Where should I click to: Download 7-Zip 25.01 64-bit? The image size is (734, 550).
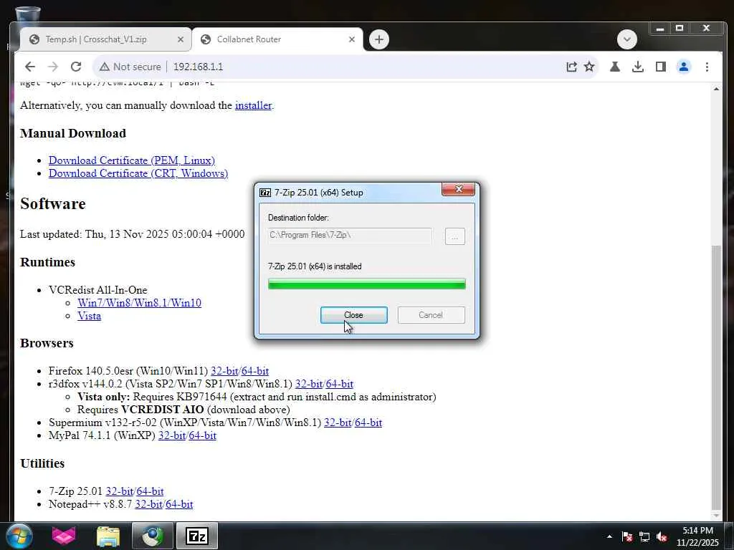click(x=151, y=491)
